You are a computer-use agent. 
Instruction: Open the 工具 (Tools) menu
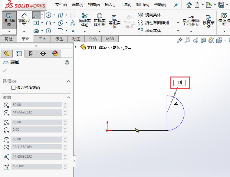coord(126,5)
